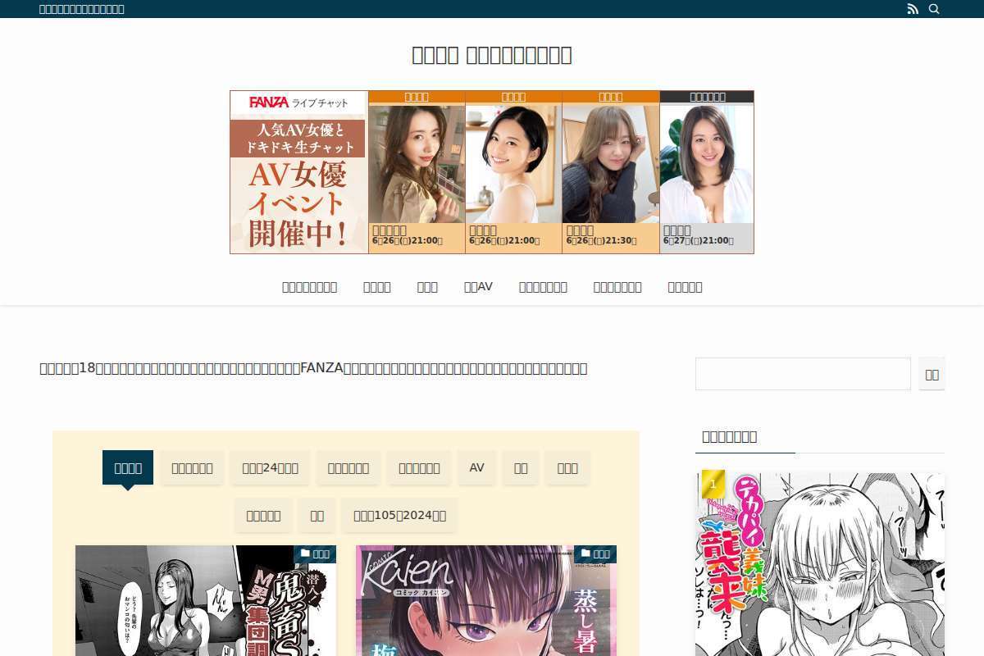
Task: Switch to the tab containing "105" and "2024"
Action: pos(399,515)
